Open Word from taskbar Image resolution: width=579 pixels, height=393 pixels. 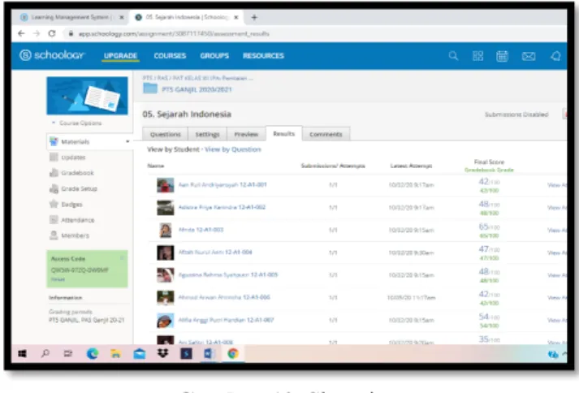[x=209, y=354]
